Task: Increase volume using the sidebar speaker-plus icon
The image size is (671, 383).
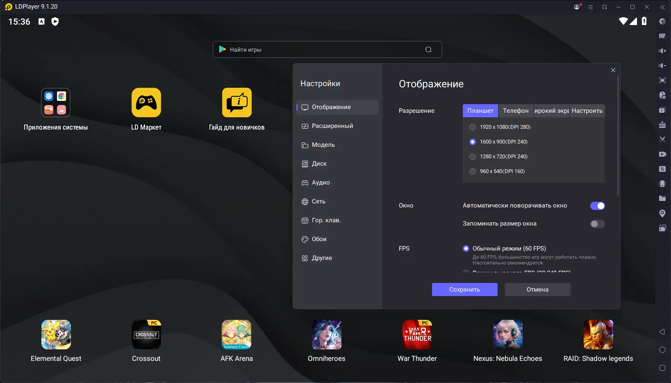Action: pyautogui.click(x=662, y=51)
